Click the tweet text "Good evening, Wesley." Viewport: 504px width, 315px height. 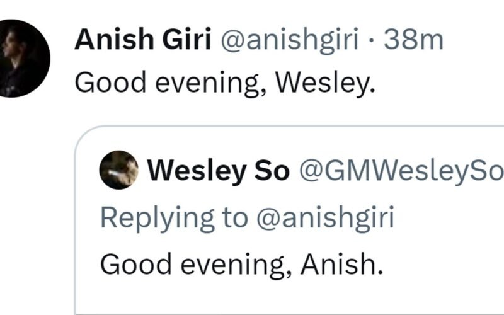(x=224, y=83)
